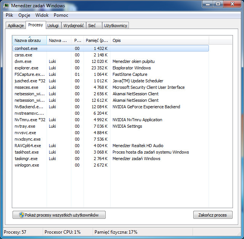Click the 01 CPU value for FSCapture
Viewport: 244px width, 239px height.
tap(77, 74)
